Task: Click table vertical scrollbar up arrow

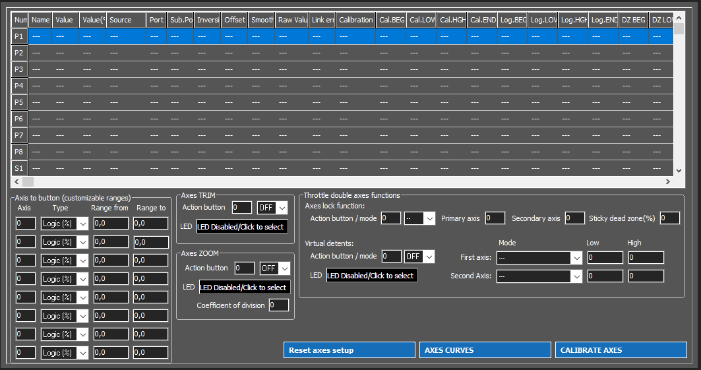Action: pos(679,18)
